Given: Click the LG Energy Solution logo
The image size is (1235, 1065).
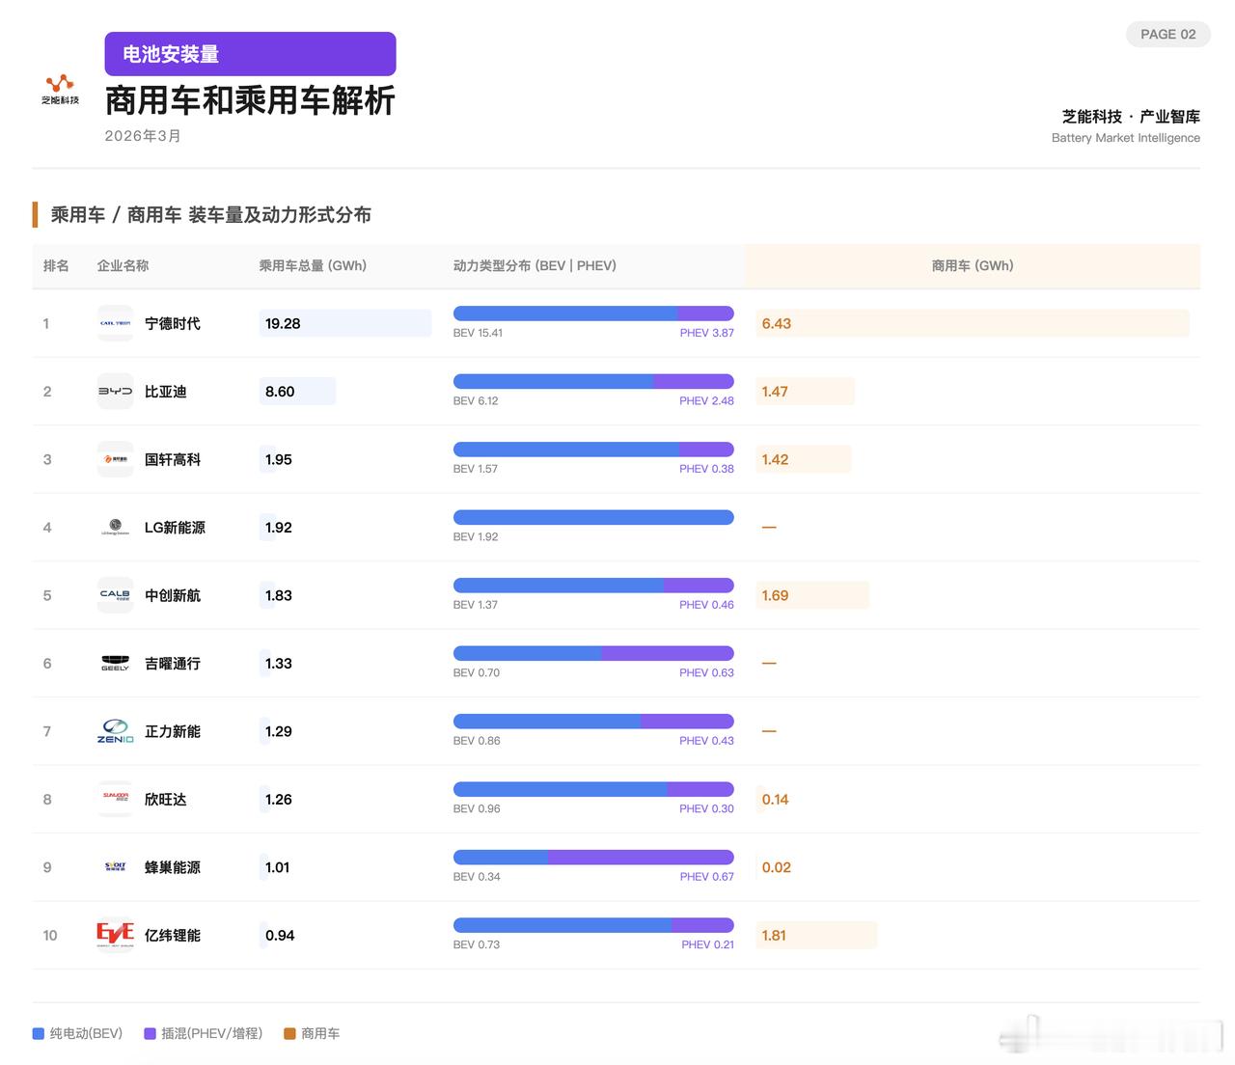Looking at the screenshot, I should [x=115, y=528].
